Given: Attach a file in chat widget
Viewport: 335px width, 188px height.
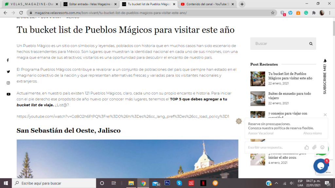Looking at the screenshot, I should [314, 147].
